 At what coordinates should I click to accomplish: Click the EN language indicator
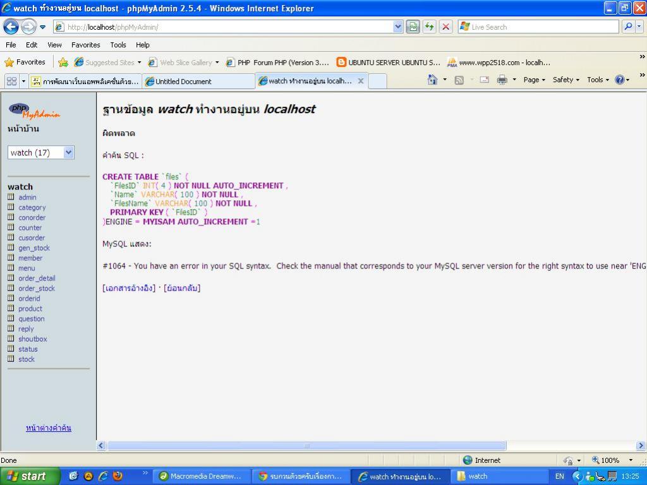click(560, 476)
